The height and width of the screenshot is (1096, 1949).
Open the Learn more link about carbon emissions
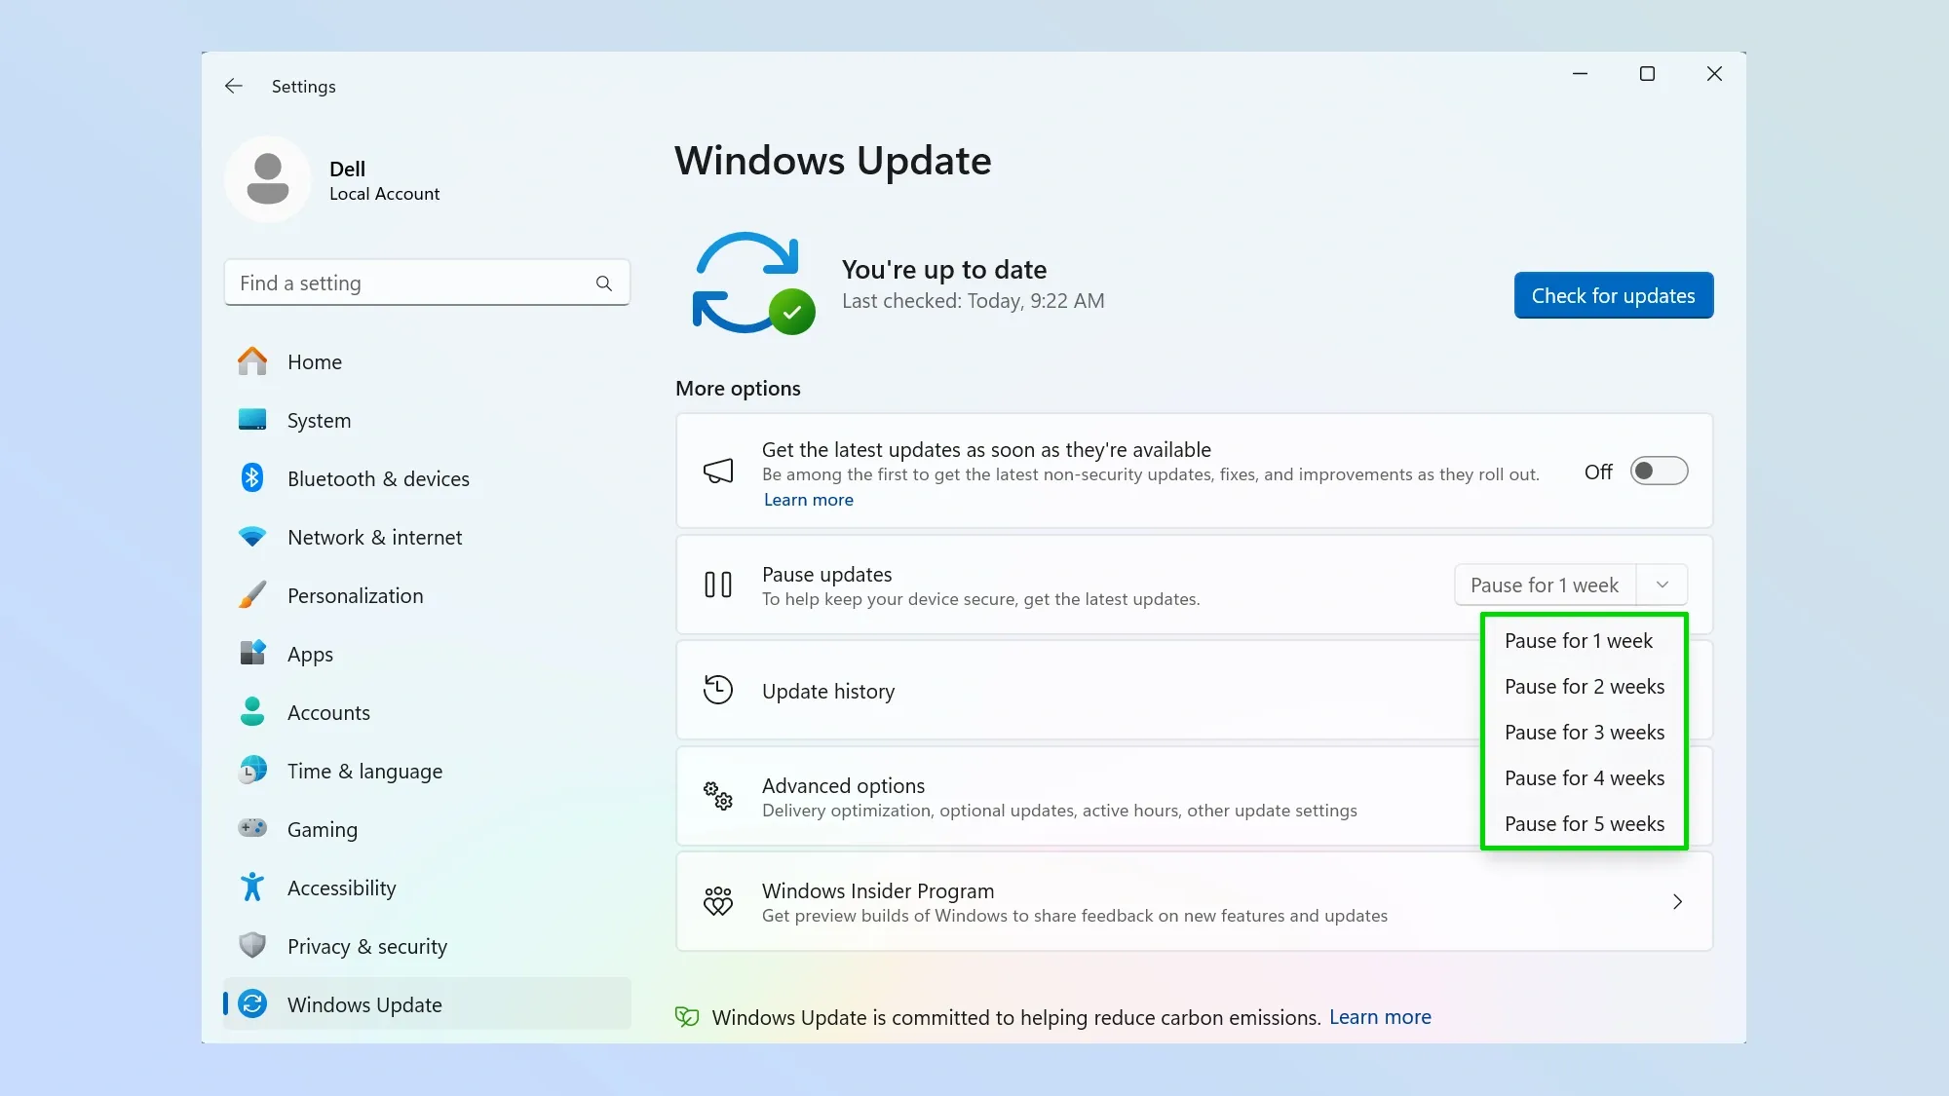point(1380,1017)
